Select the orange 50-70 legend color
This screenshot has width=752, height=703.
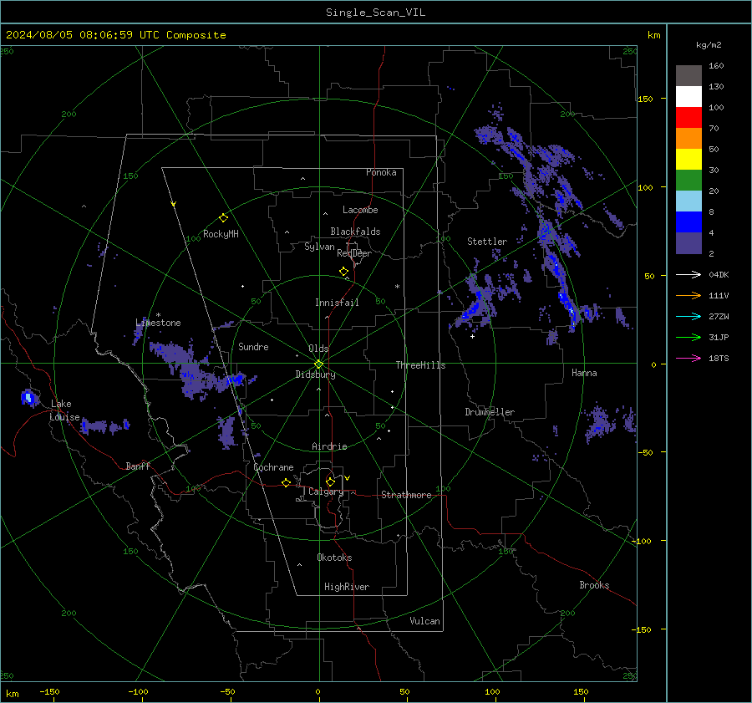tap(688, 139)
